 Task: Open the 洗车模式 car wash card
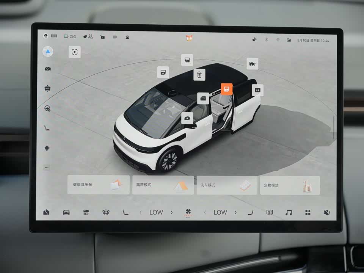click(227, 185)
